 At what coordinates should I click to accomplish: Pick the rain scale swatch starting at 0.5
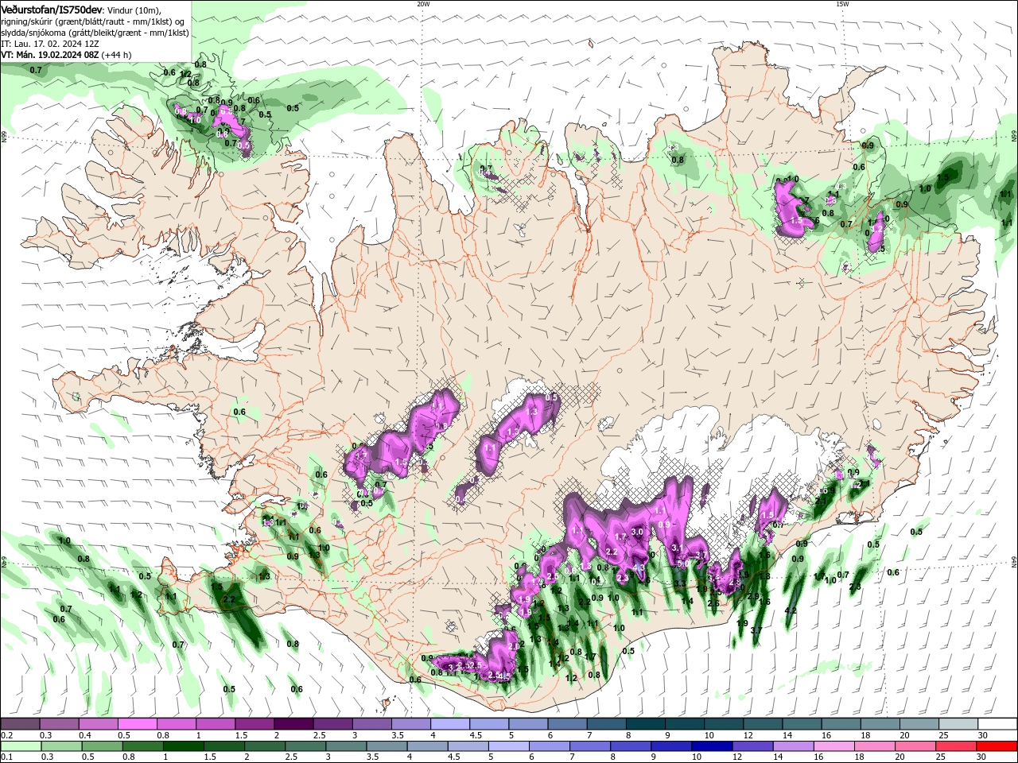[103, 746]
